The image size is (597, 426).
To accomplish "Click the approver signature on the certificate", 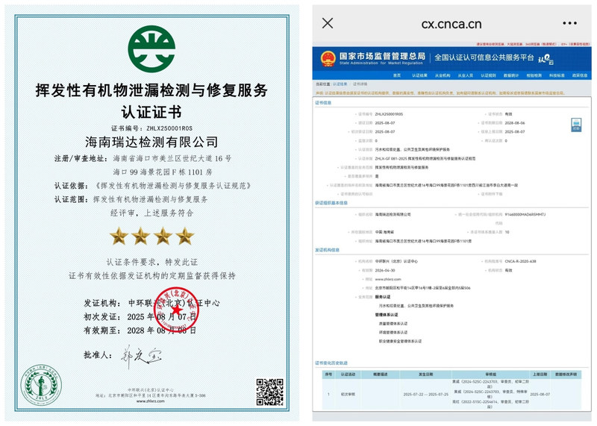I will pos(140,357).
